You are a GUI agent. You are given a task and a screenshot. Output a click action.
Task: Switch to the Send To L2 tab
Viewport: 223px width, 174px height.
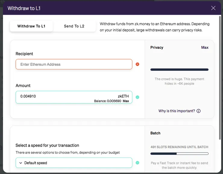tap(74, 26)
